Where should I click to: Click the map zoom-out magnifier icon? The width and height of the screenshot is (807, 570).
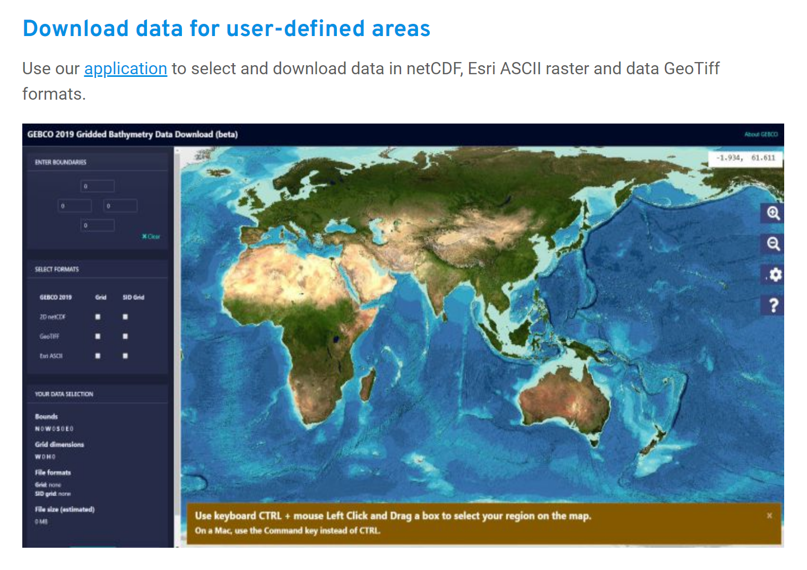tap(773, 244)
